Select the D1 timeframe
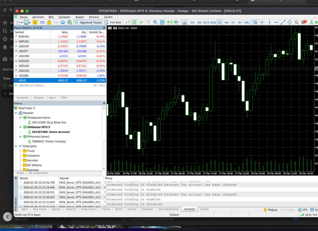 pos(233,22)
